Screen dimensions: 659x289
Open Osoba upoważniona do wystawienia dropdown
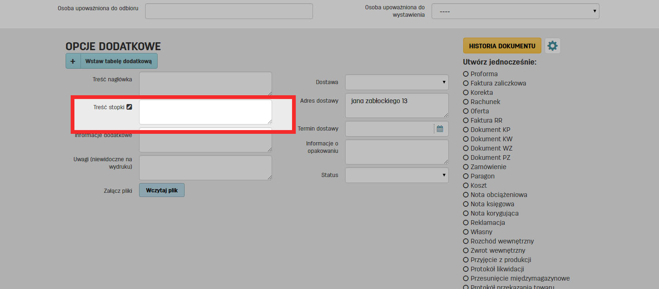pos(515,11)
